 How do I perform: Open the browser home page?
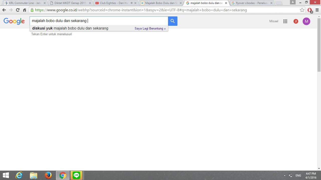[x=24, y=10]
